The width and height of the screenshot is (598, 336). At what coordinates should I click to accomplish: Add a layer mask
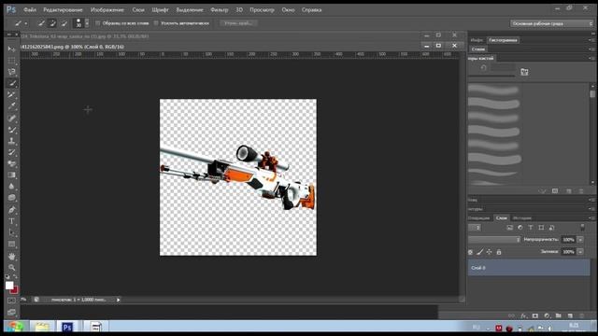535,315
